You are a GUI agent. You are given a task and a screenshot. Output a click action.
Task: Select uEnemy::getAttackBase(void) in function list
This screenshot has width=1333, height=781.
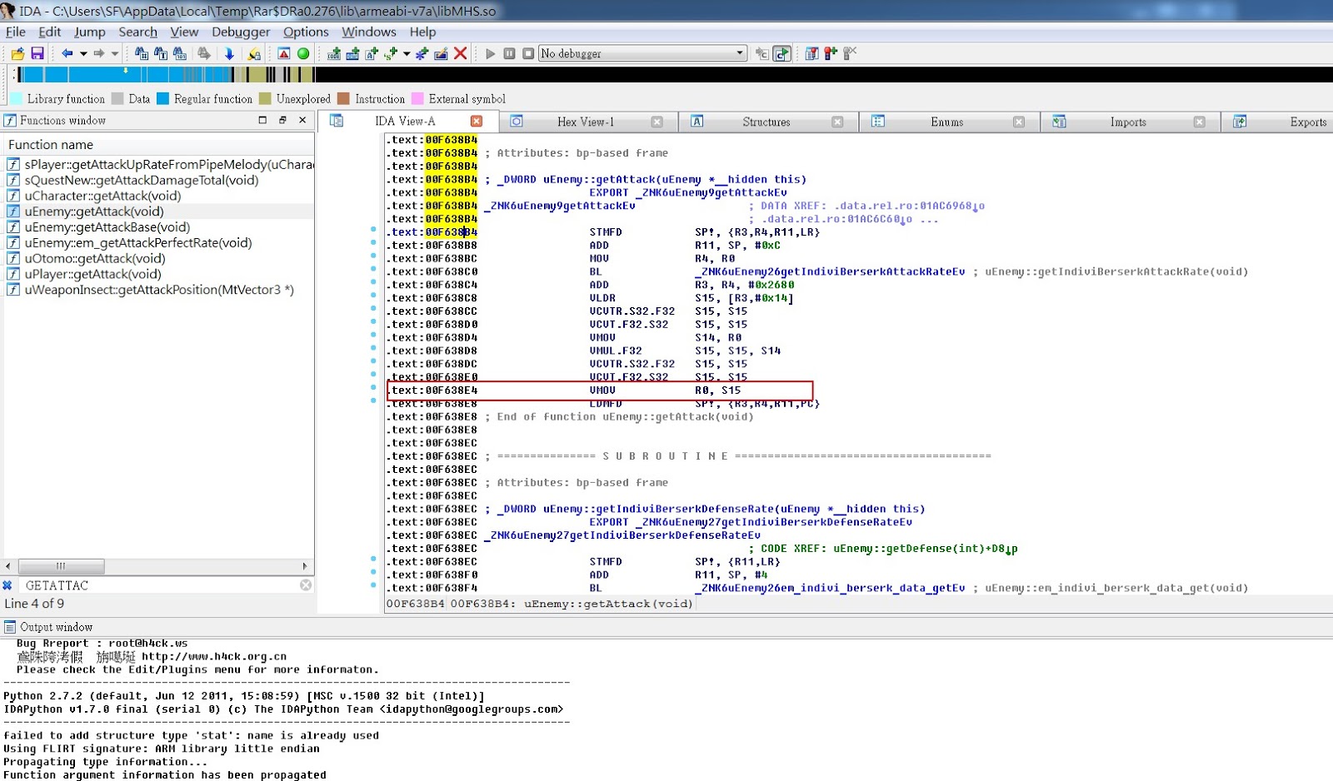click(107, 227)
